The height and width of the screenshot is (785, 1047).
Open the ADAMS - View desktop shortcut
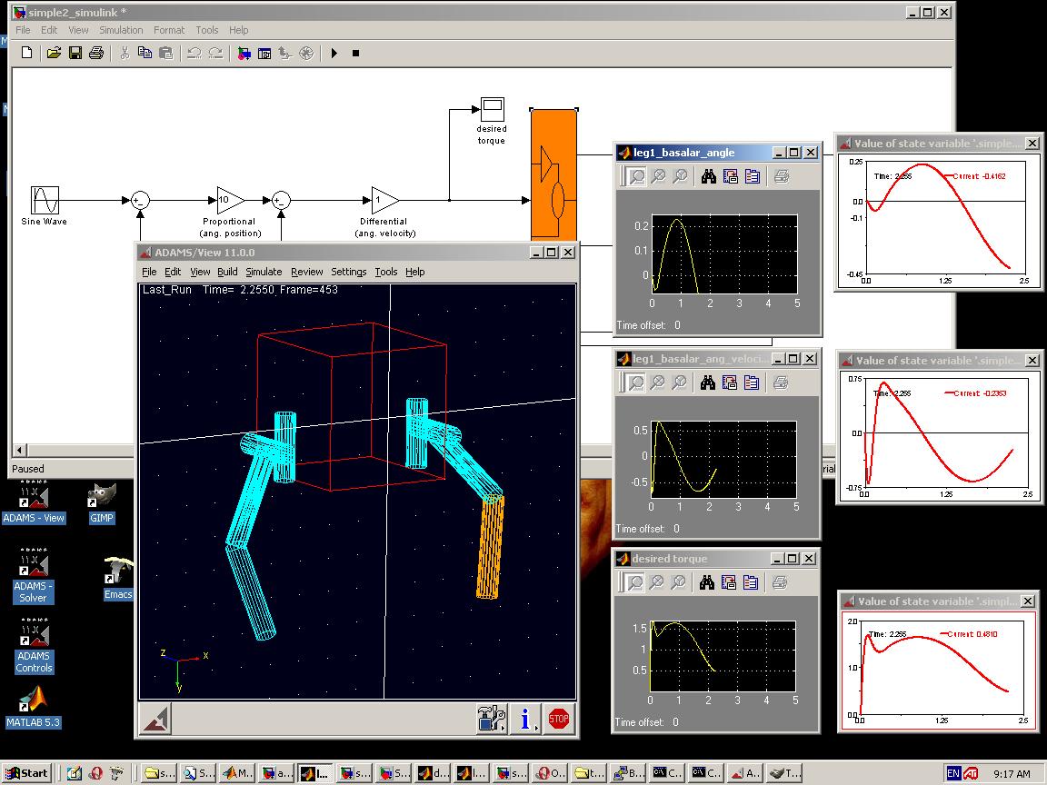point(34,502)
